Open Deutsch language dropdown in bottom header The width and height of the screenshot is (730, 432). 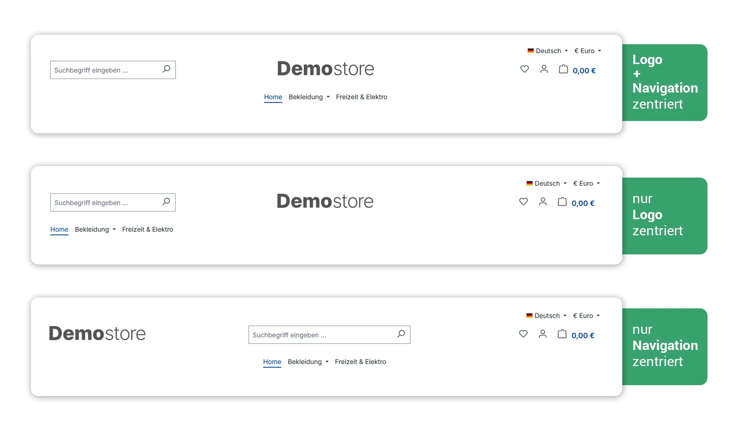point(546,316)
